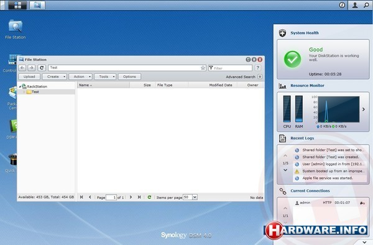
Task: Open the Recent Logs document icon
Action: pos(282,138)
